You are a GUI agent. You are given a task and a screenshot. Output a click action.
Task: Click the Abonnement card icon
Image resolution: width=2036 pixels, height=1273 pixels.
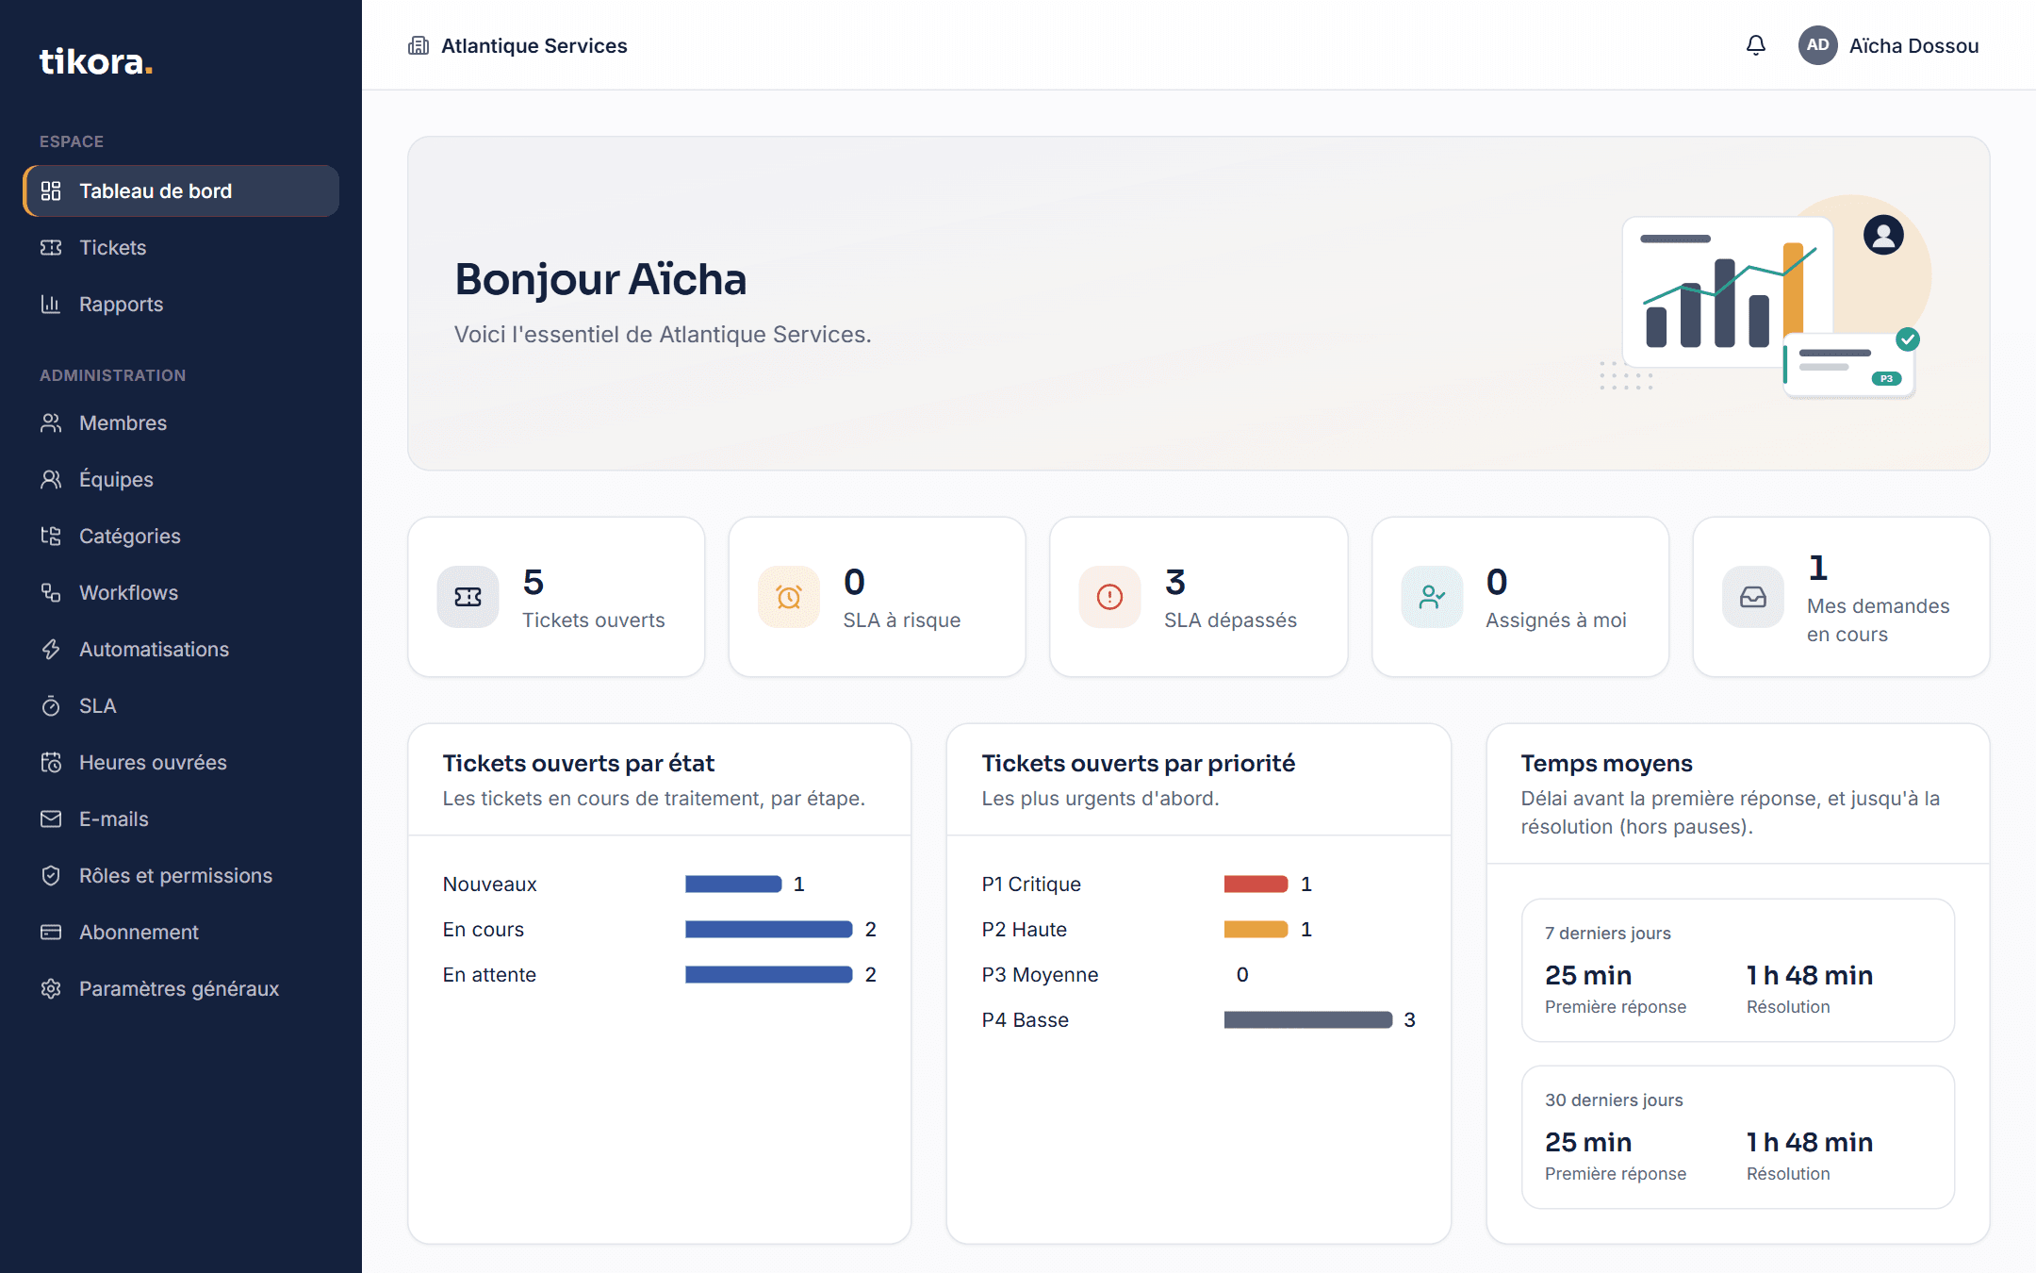click(x=51, y=933)
